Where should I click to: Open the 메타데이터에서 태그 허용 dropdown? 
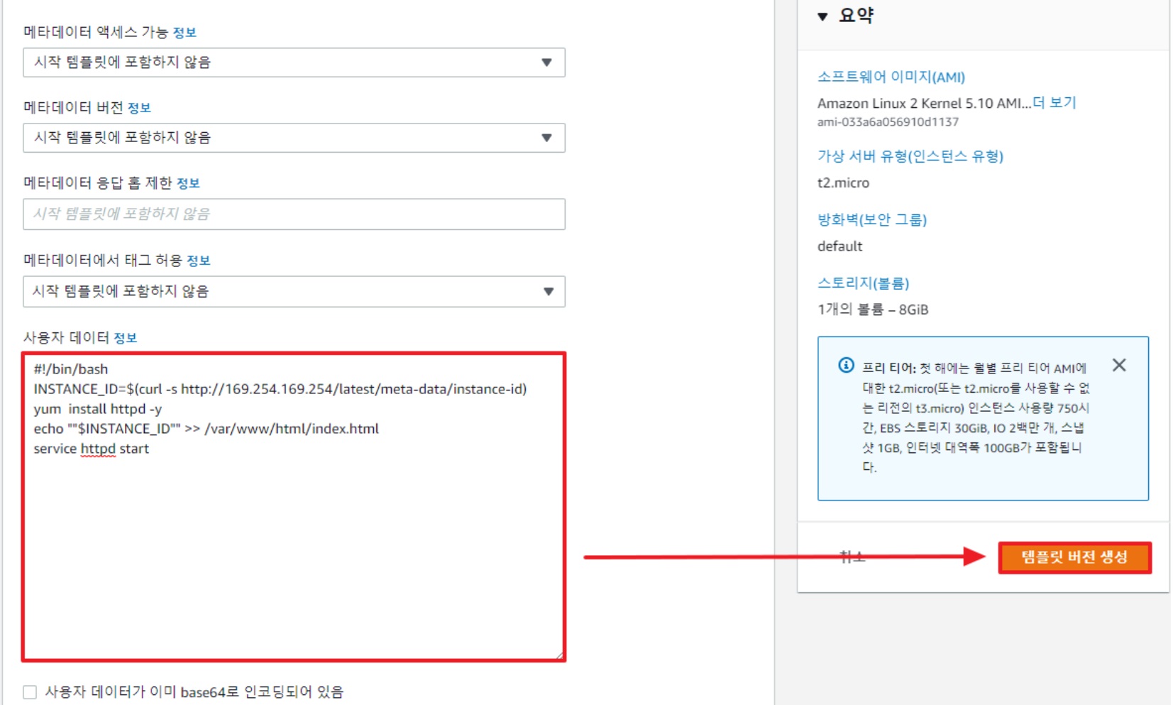[x=294, y=291]
